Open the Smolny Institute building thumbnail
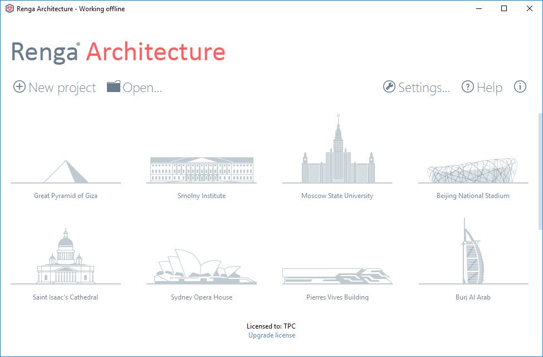543x357 pixels. [202, 170]
